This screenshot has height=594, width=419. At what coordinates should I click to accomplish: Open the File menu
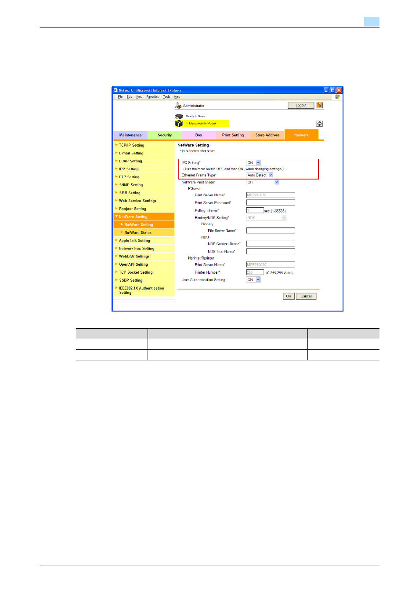120,97
